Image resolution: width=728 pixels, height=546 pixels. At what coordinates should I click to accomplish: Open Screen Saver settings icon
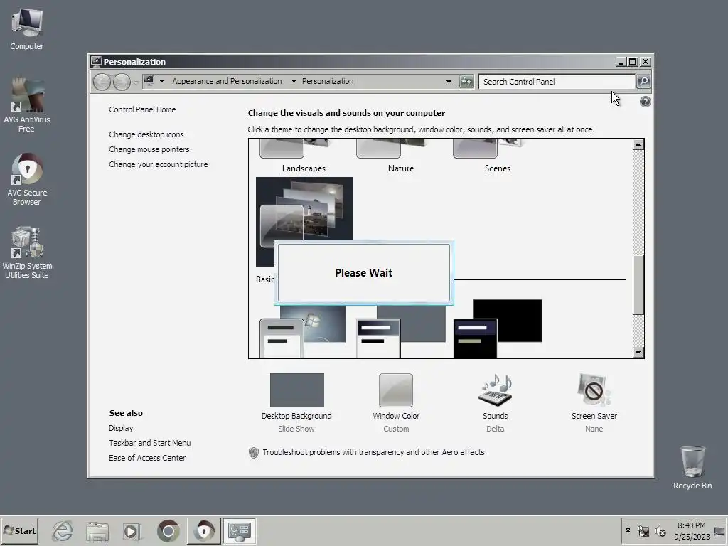click(x=594, y=390)
